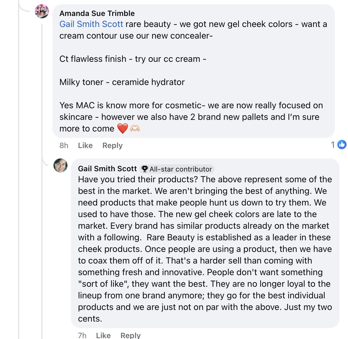Click the trophy badge icon
Screen dimensions: 348x339
[x=144, y=169]
